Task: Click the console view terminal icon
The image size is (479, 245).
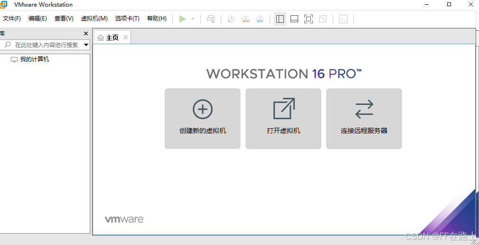Action: click(x=343, y=19)
